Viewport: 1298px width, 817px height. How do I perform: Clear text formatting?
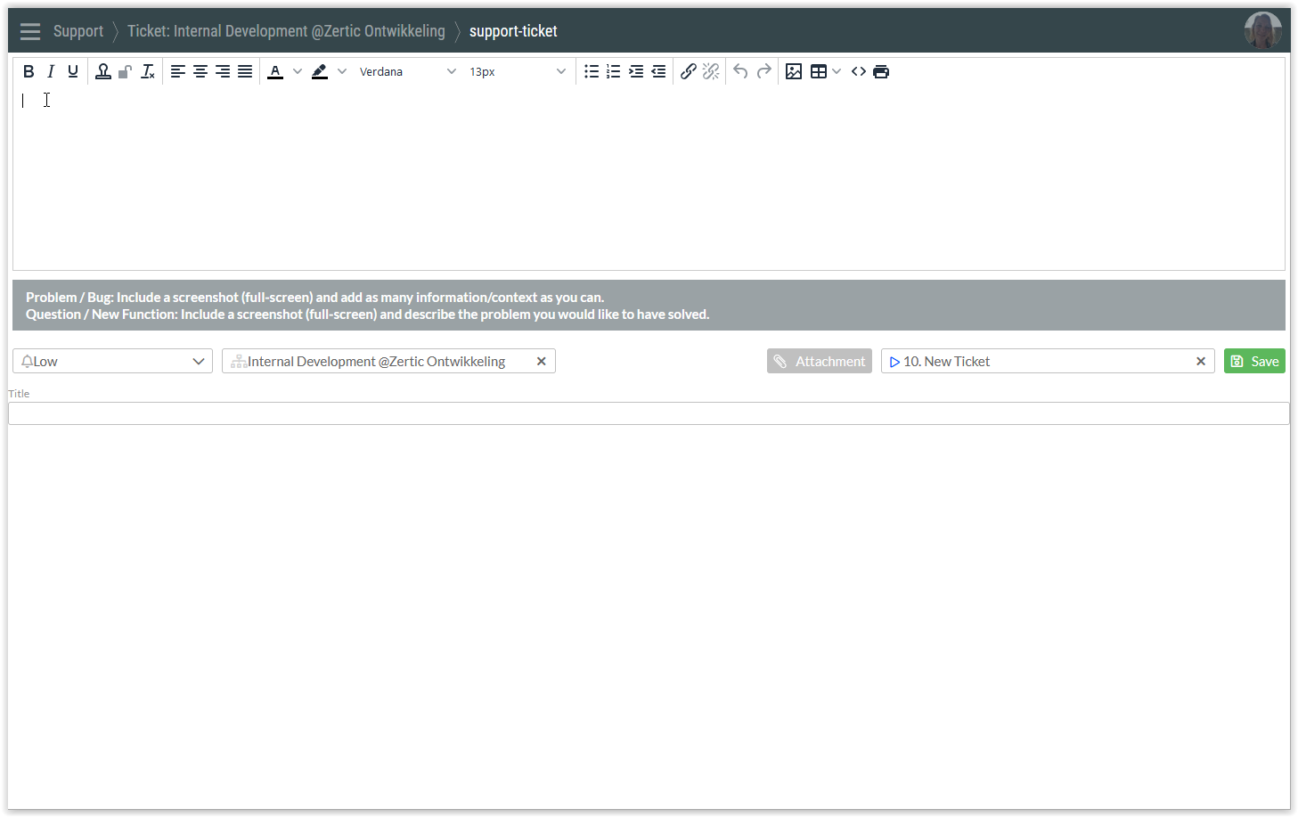click(x=148, y=71)
